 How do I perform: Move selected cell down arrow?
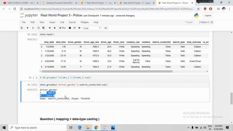pyautogui.click(x=55, y=28)
